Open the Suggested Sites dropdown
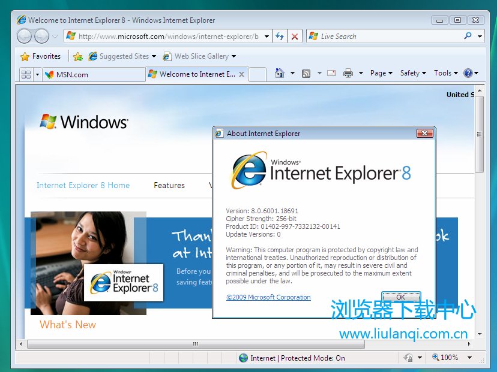 [x=122, y=56]
